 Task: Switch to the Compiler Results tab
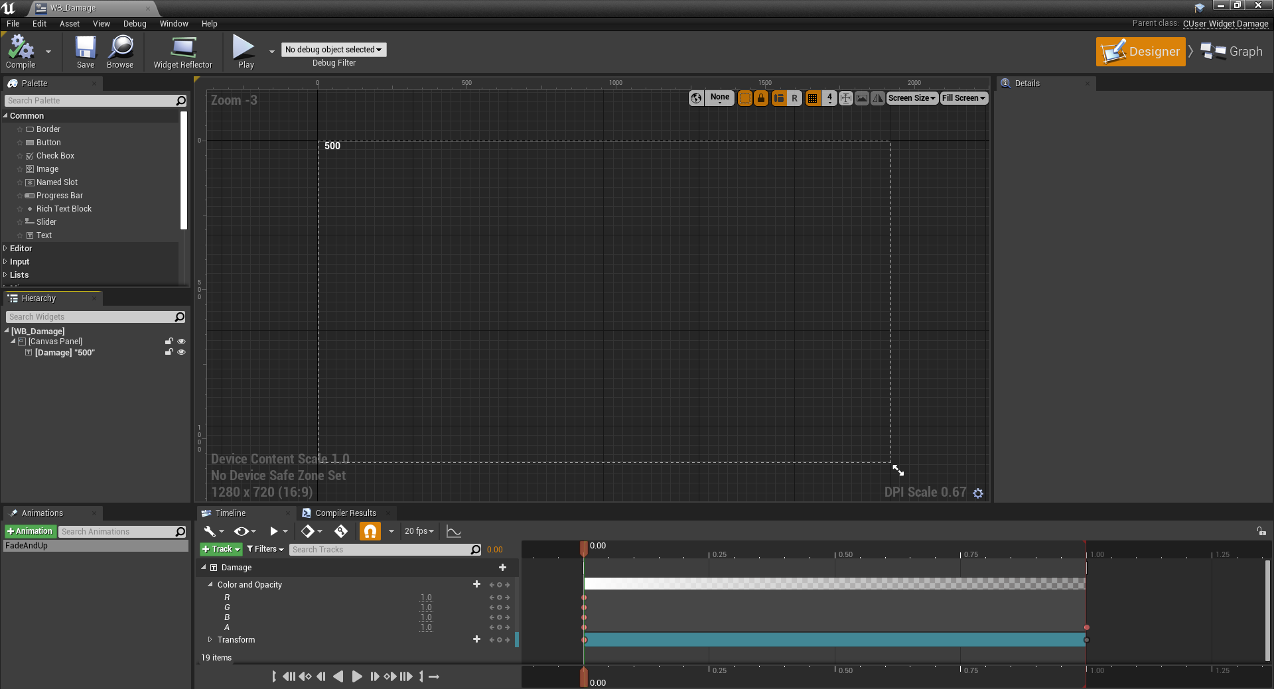pyautogui.click(x=345, y=513)
